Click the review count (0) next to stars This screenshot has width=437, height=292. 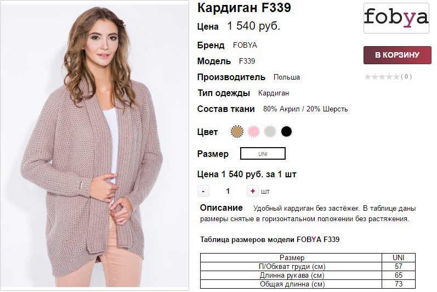click(406, 76)
